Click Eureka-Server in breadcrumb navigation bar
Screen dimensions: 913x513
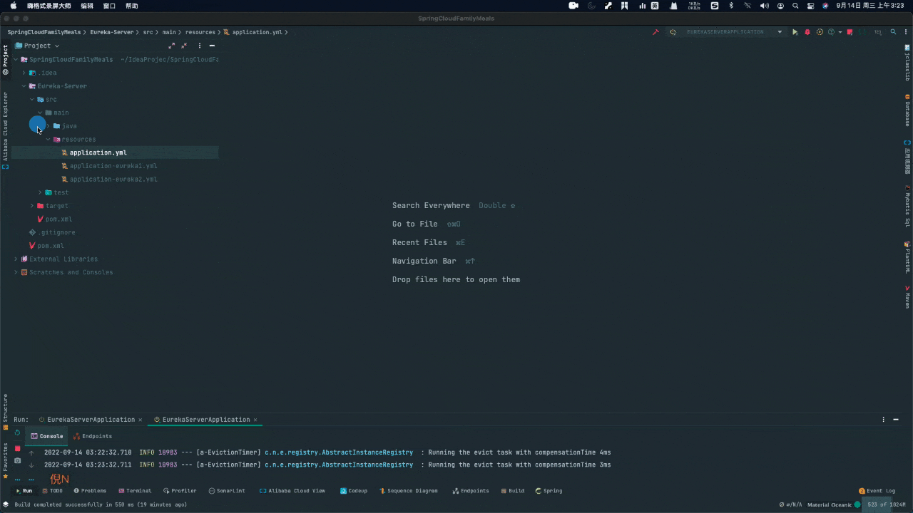(111, 32)
